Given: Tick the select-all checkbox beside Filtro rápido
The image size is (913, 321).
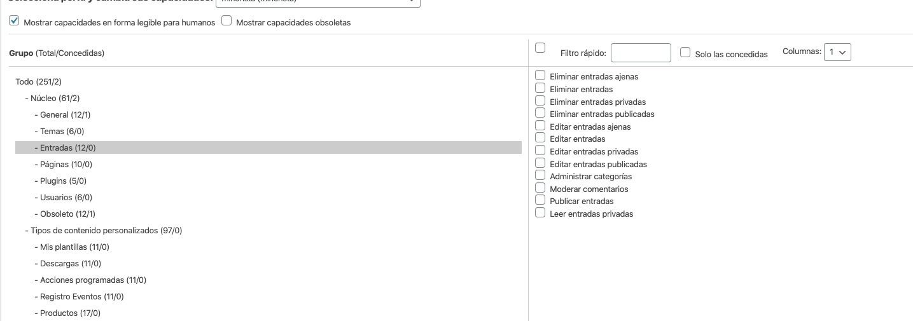Looking at the screenshot, I should click(x=540, y=48).
